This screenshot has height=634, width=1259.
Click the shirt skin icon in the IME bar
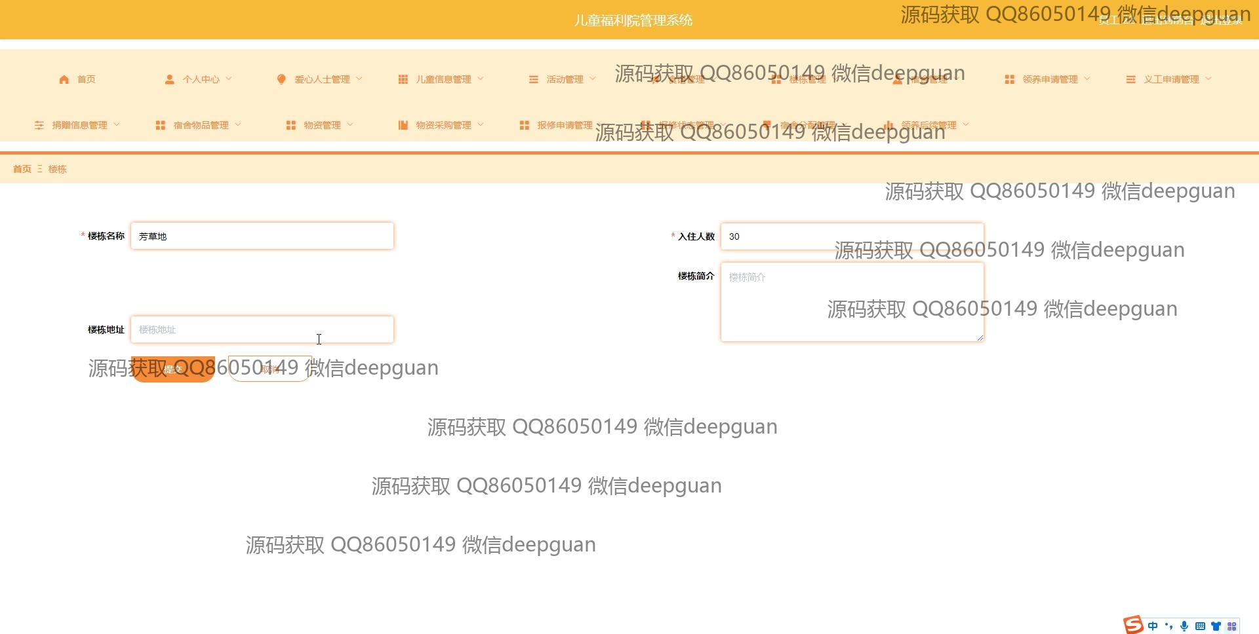coord(1216,626)
